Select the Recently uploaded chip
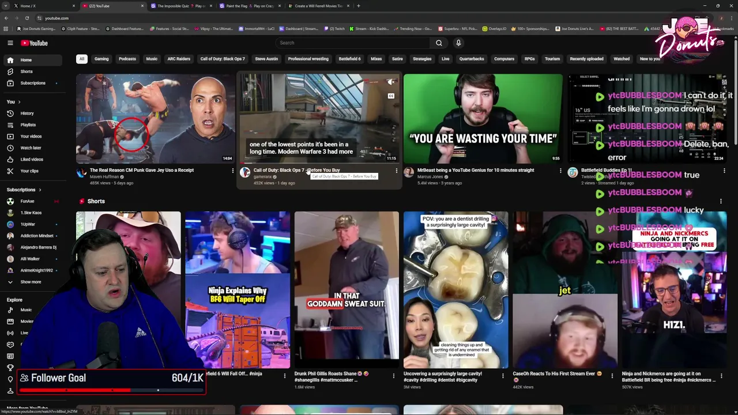 pos(586,59)
